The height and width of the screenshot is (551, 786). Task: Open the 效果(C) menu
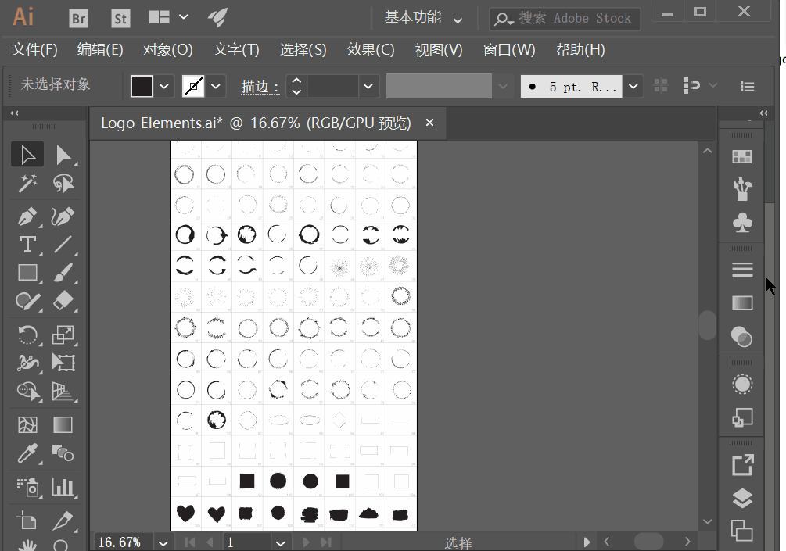tap(371, 49)
